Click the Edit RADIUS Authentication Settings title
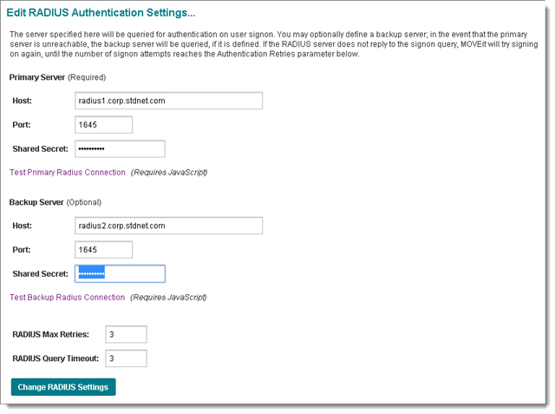555x414 pixels. 101,13
